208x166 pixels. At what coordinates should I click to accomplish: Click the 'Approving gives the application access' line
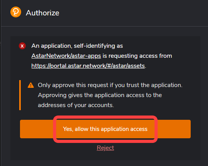click(x=100, y=95)
